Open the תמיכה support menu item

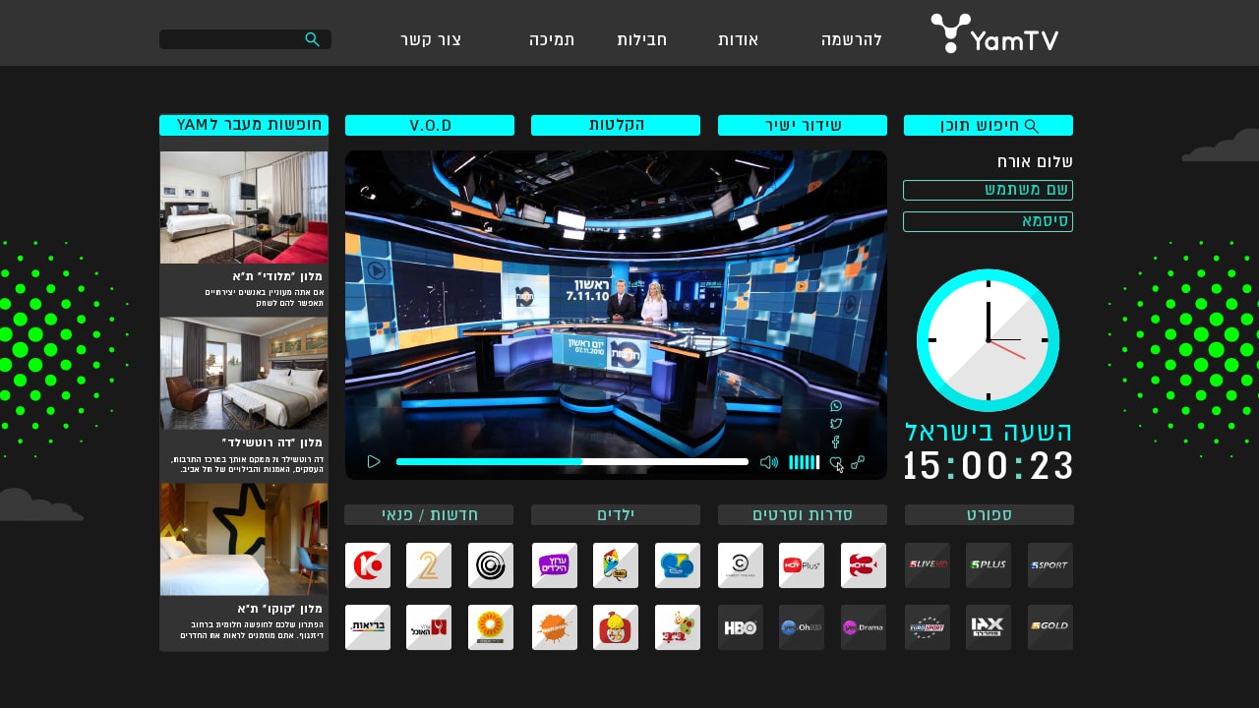tap(552, 39)
